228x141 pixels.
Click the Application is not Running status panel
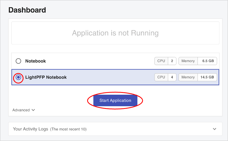pyautogui.click(x=115, y=33)
